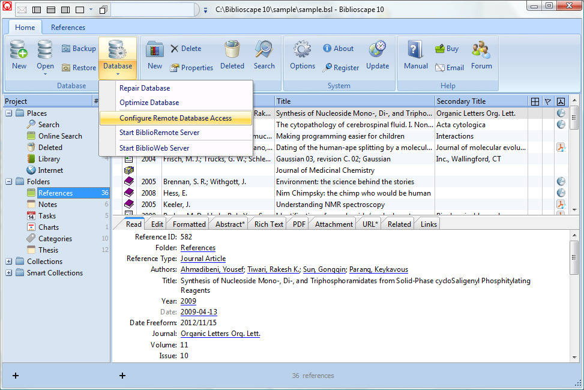Click the filter funnel icon in list header
The width and height of the screenshot is (584, 390).
pyautogui.click(x=548, y=101)
